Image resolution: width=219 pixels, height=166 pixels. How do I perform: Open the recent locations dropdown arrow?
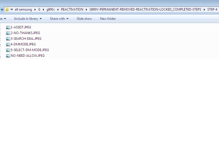[2, 10]
